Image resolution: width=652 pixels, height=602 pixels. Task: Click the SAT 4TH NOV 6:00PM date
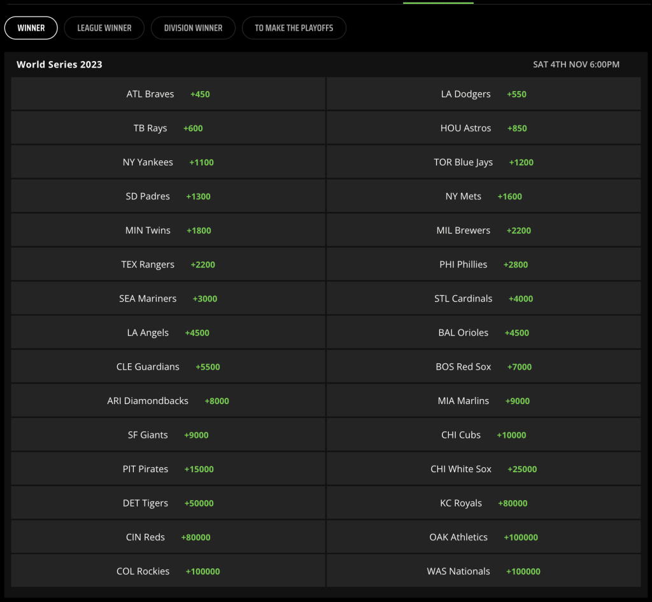(576, 64)
